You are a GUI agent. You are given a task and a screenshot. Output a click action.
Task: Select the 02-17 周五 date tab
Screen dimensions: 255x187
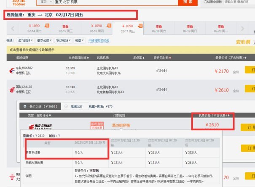(x=128, y=28)
